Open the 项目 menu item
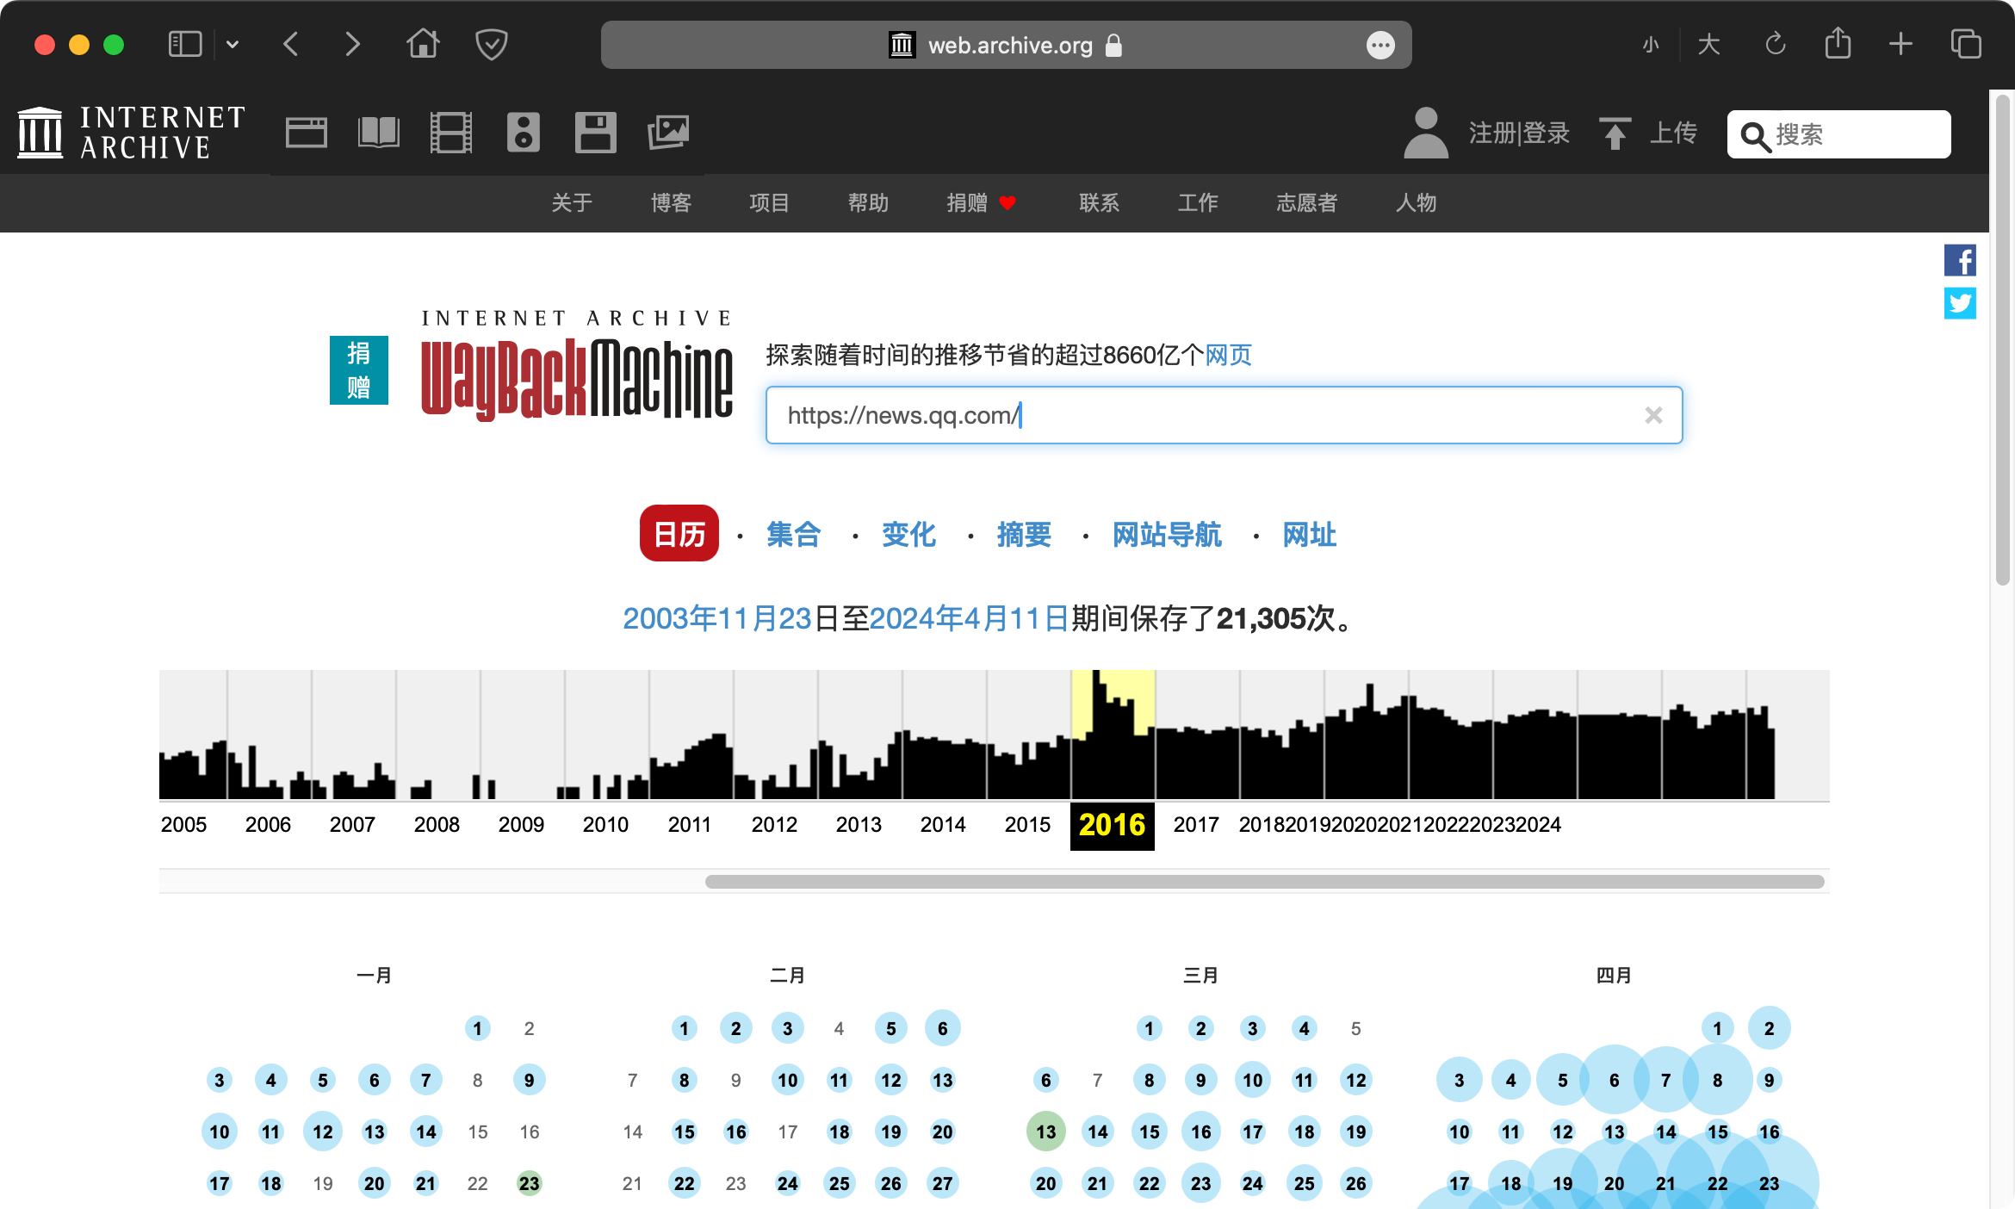This screenshot has width=2015, height=1209. coord(769,202)
